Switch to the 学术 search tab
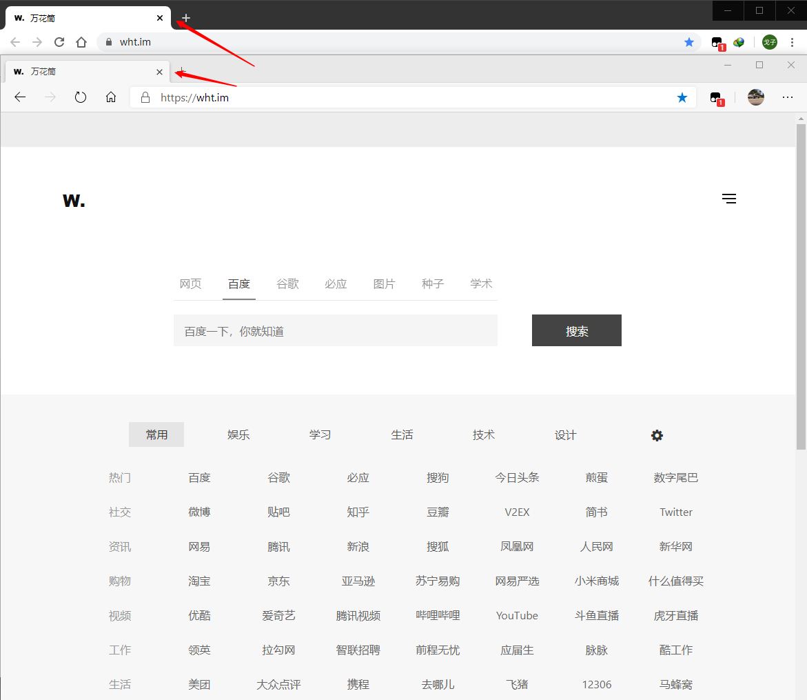Viewport: 807px width, 700px height. (481, 284)
